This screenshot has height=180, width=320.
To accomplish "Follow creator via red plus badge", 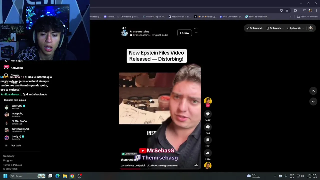I will [208, 105].
